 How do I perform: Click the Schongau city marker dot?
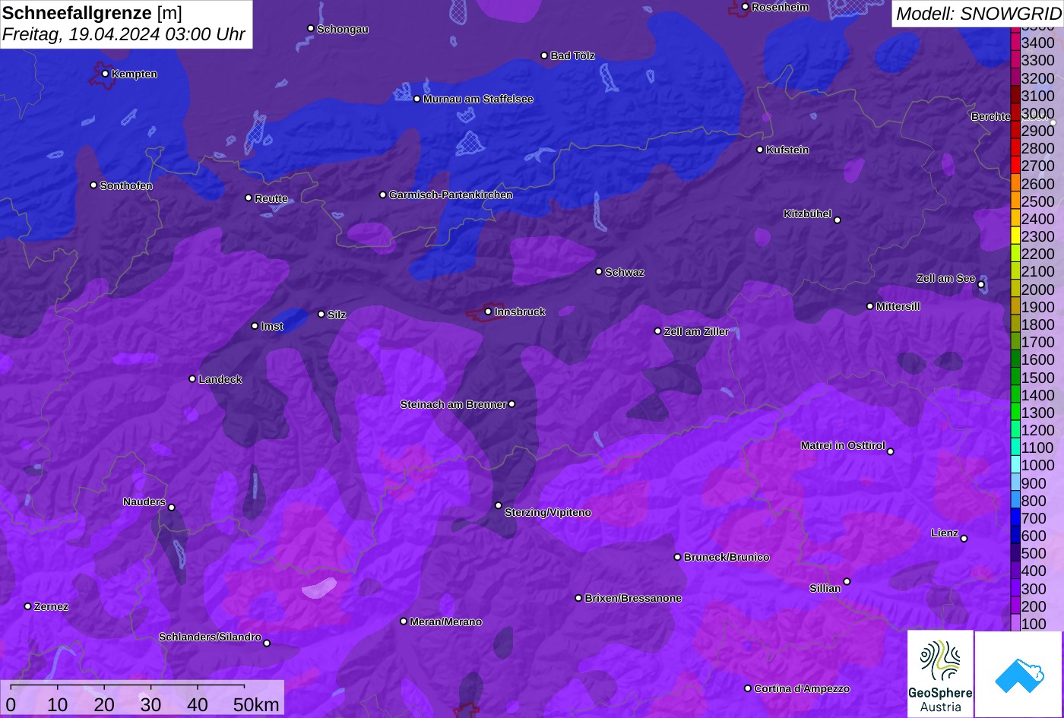311,28
